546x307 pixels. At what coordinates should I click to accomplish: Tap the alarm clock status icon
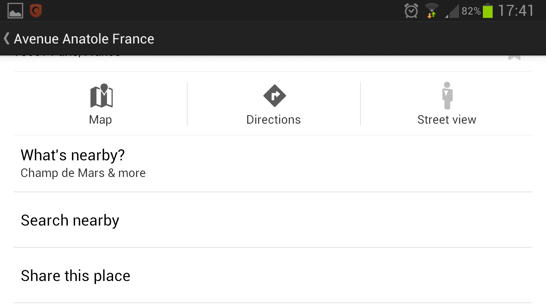coord(411,11)
